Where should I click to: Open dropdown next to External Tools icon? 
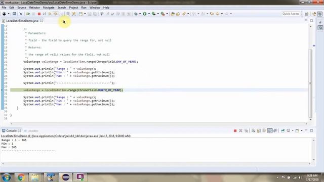coord(167,14)
